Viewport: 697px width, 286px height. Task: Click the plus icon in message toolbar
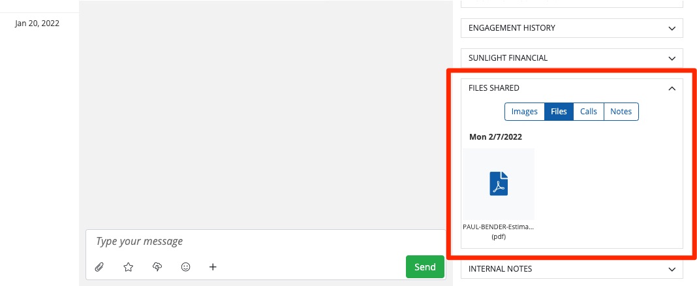tap(213, 267)
